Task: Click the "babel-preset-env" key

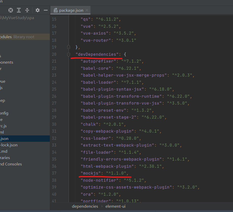Action: pyautogui.click(x=103, y=110)
